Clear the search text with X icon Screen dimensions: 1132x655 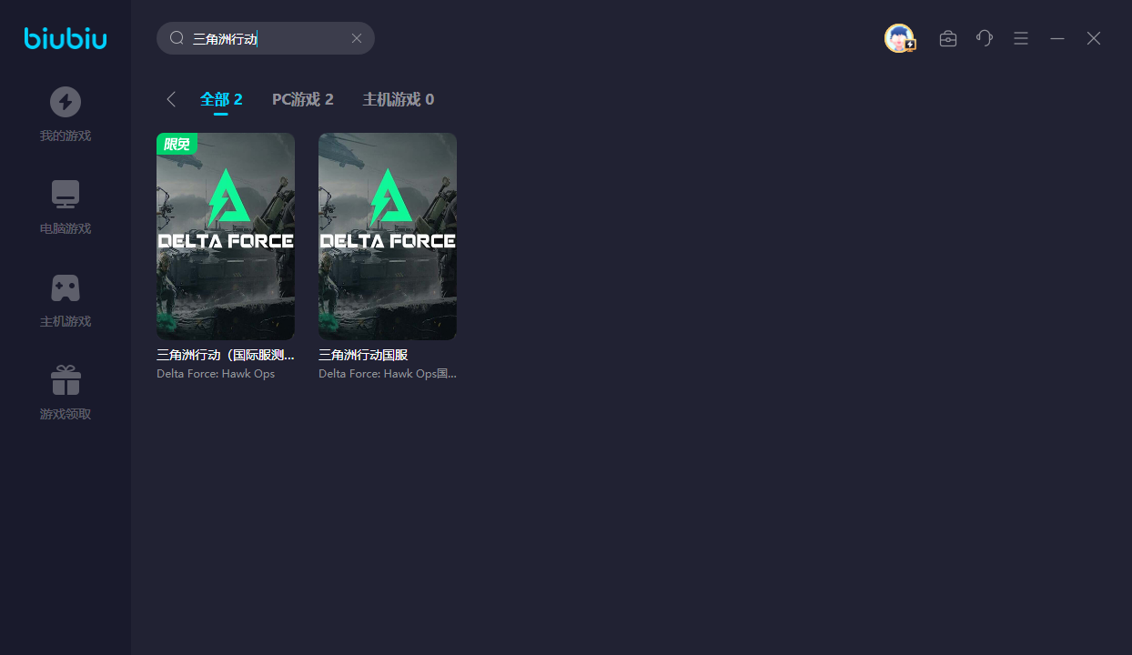tap(357, 38)
